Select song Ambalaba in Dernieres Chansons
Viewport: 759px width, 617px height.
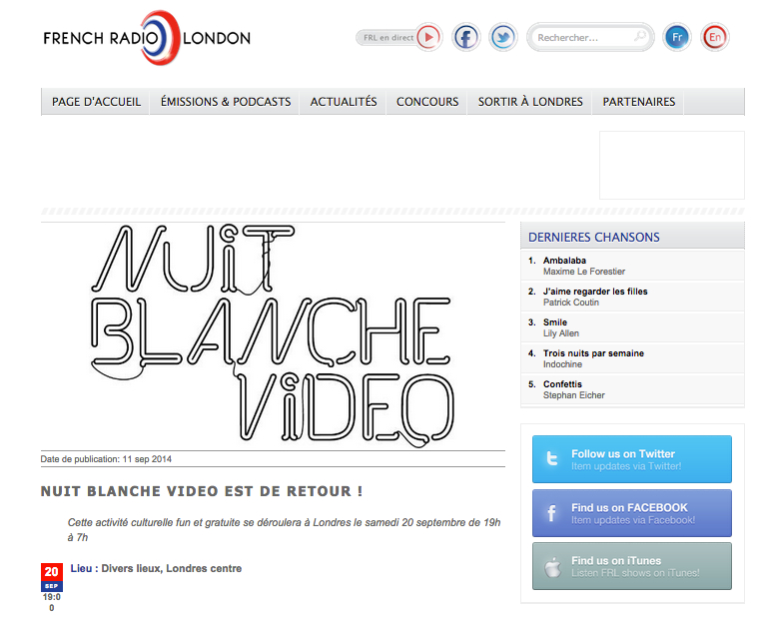(564, 261)
